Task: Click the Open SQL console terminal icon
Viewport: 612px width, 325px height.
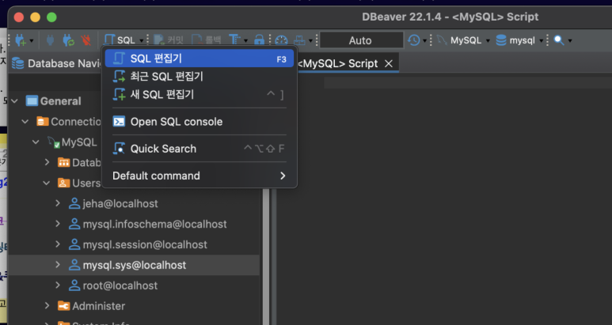Action: pos(119,122)
